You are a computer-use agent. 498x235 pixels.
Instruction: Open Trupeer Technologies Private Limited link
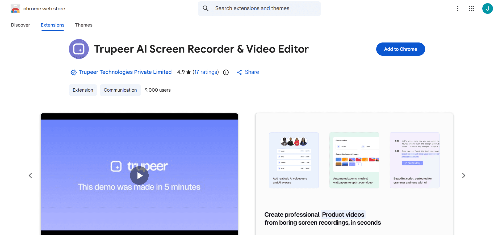click(x=125, y=72)
